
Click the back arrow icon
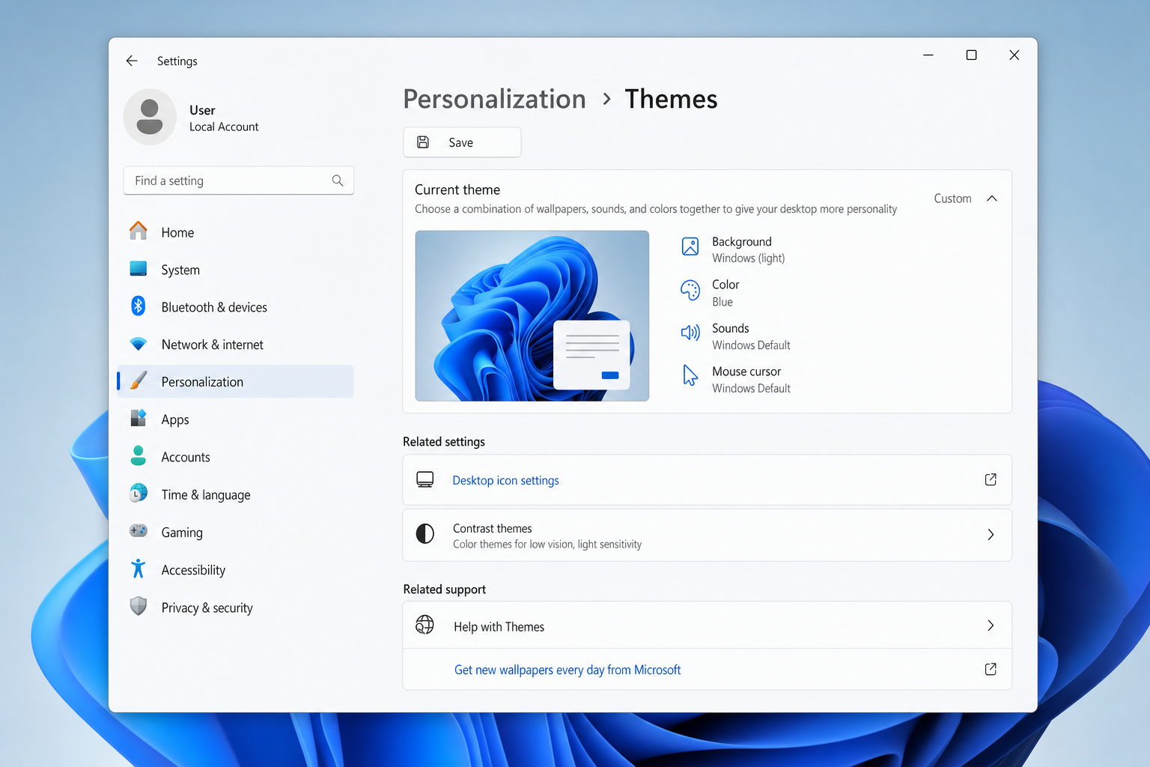(132, 61)
